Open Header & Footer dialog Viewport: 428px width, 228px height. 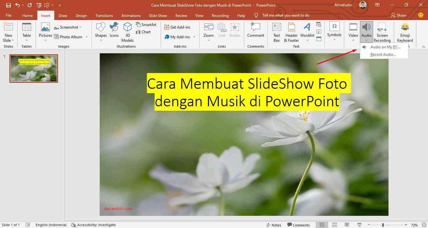(x=292, y=32)
